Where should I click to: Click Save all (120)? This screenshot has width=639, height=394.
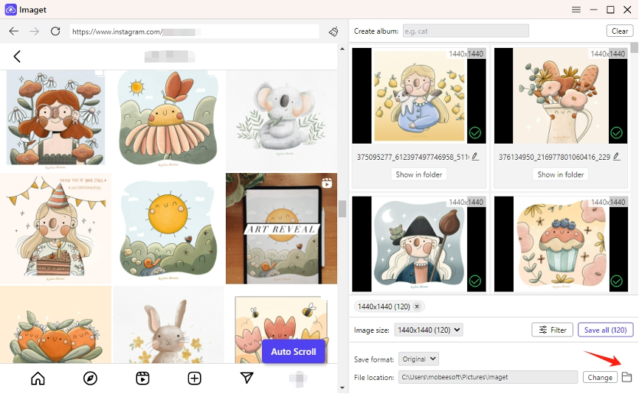[x=605, y=330]
